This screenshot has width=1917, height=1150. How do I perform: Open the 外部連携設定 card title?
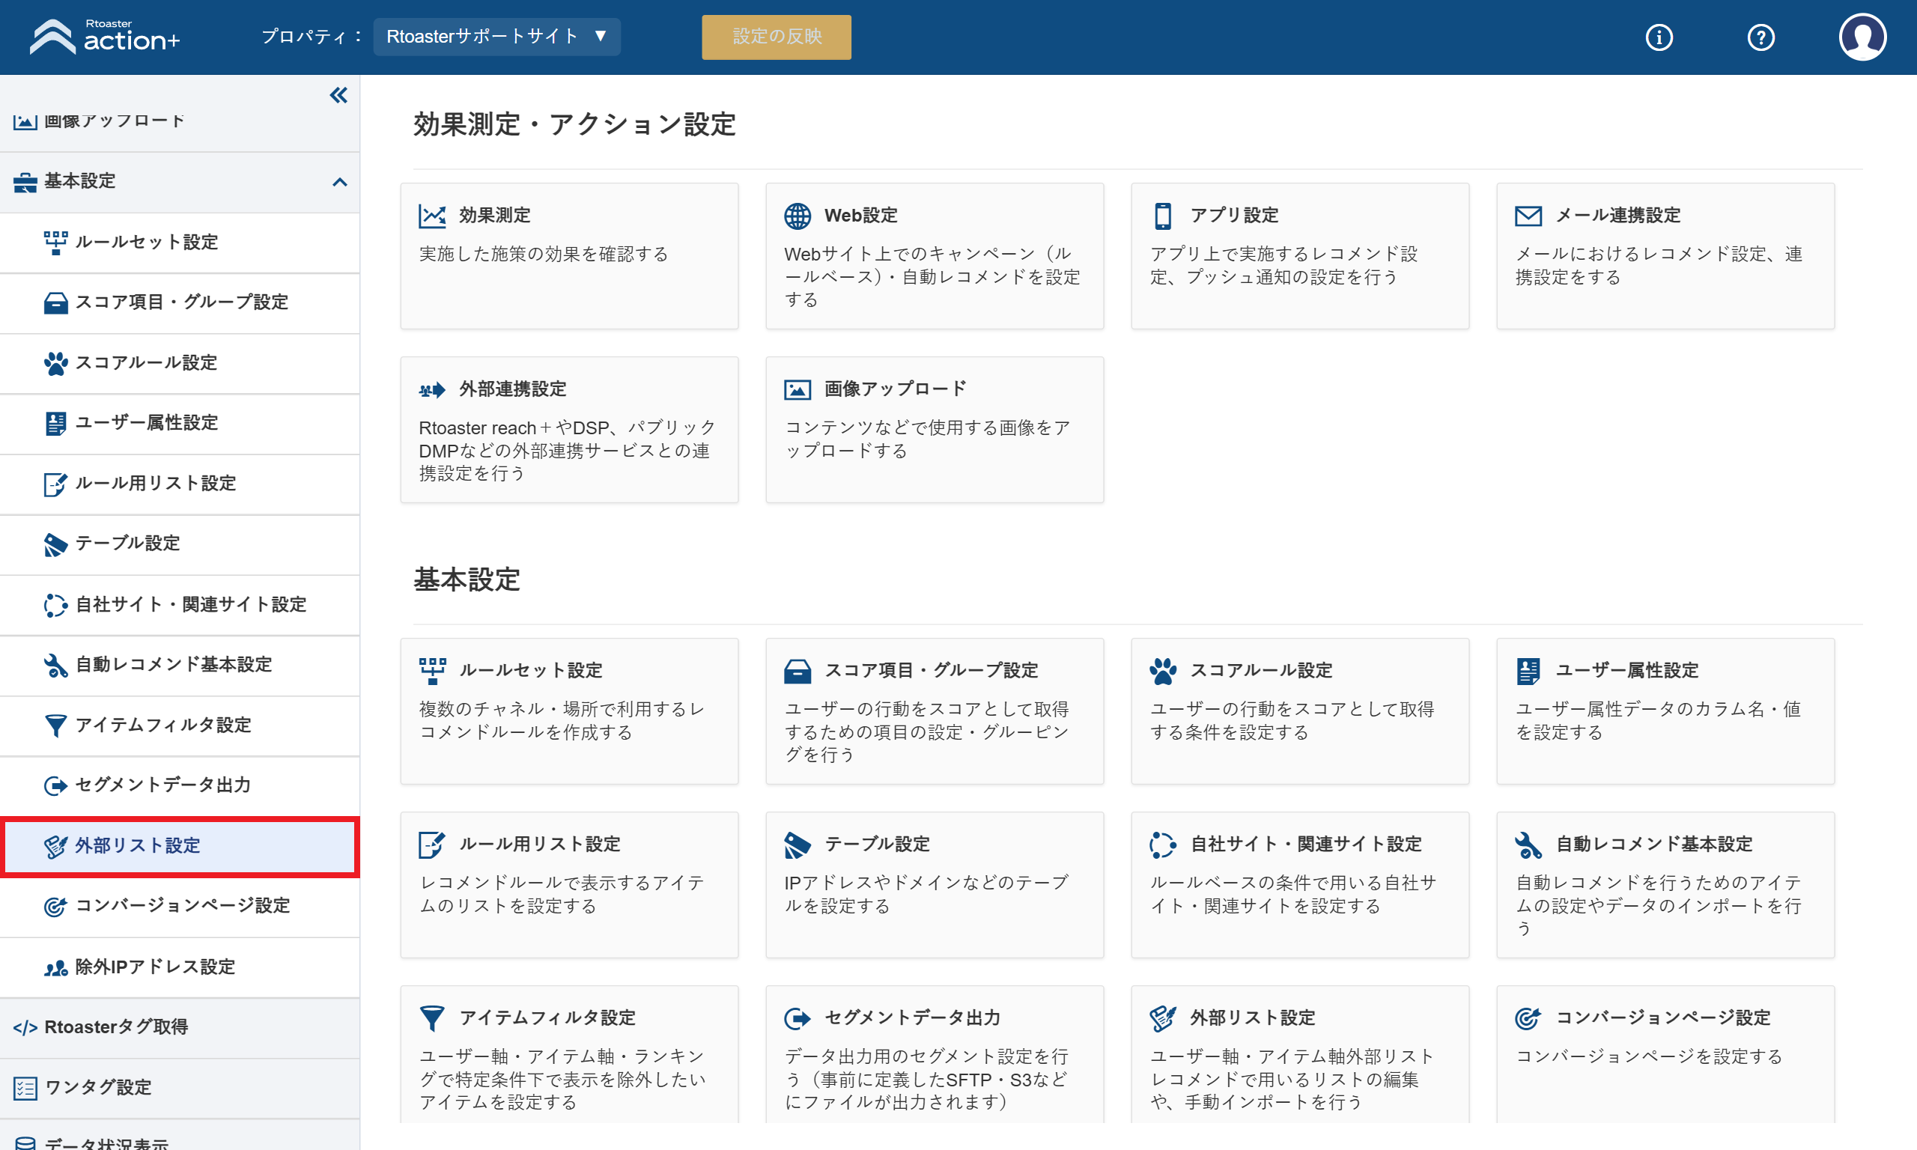512,389
